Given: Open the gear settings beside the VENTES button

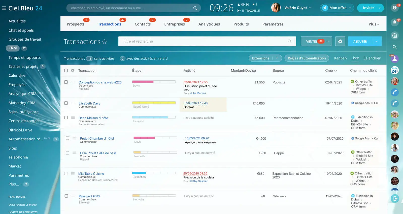Looking at the screenshot, I should pyautogui.click(x=340, y=41).
